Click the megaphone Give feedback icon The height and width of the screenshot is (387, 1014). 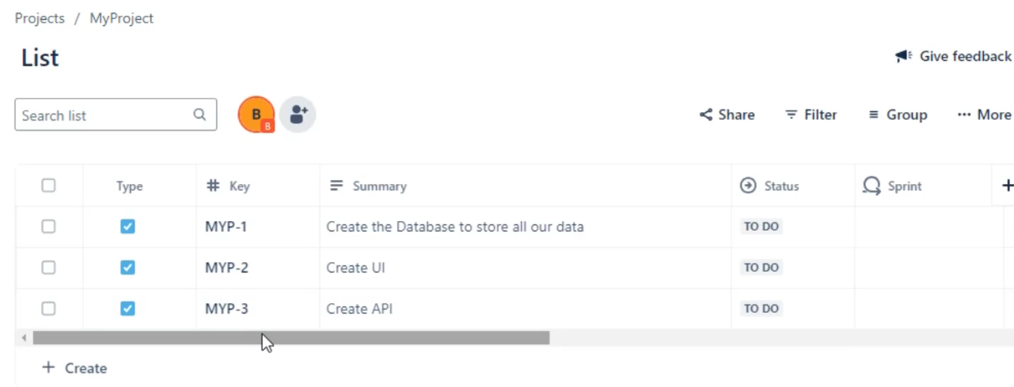click(x=904, y=56)
